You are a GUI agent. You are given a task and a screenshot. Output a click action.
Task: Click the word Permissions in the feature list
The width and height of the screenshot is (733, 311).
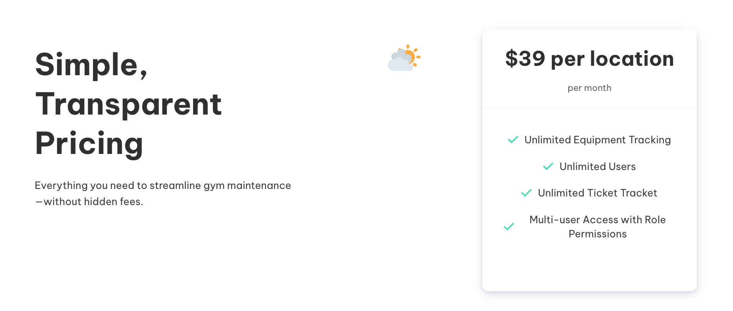(x=597, y=234)
